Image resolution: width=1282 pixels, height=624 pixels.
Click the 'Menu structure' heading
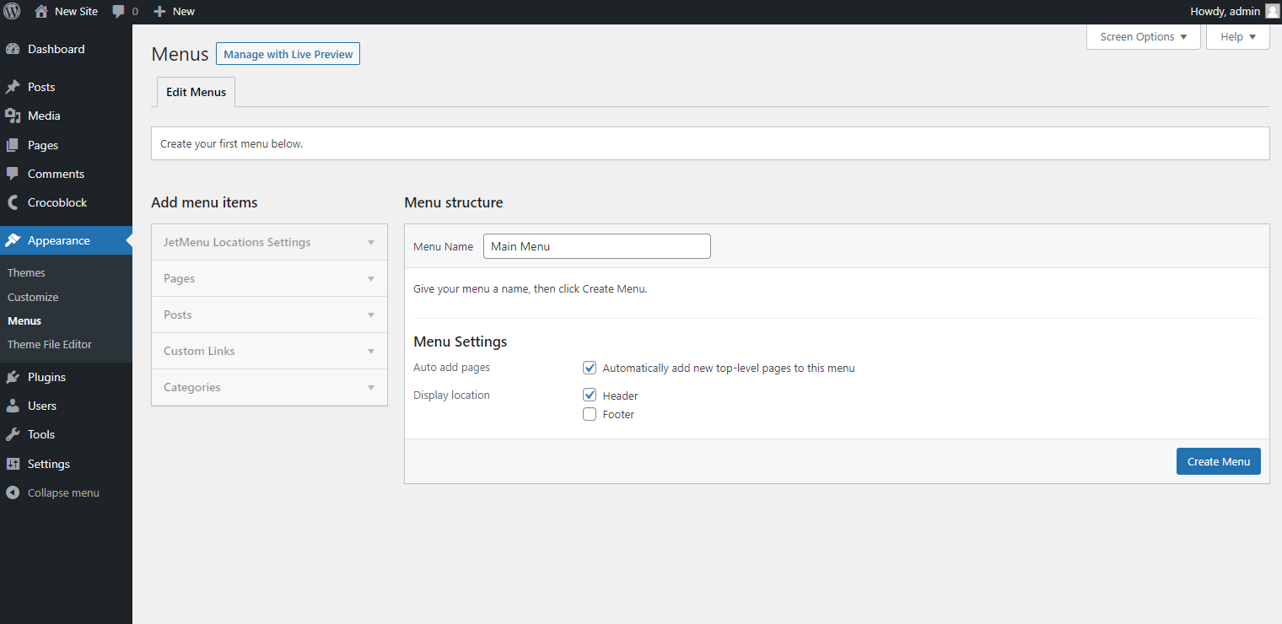pos(454,202)
